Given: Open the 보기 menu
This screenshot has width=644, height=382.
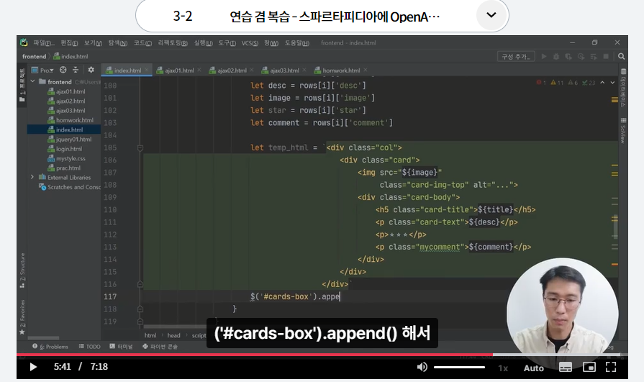Looking at the screenshot, I should pyautogui.click(x=93, y=42).
